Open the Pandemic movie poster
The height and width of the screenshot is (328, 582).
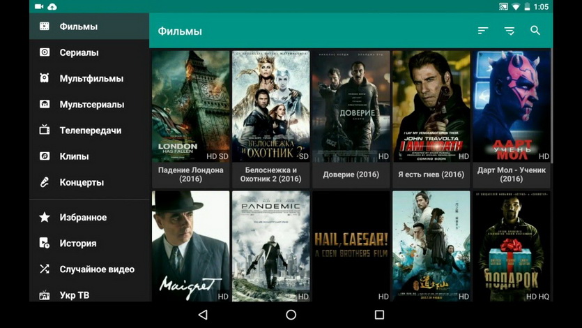tap(271, 246)
